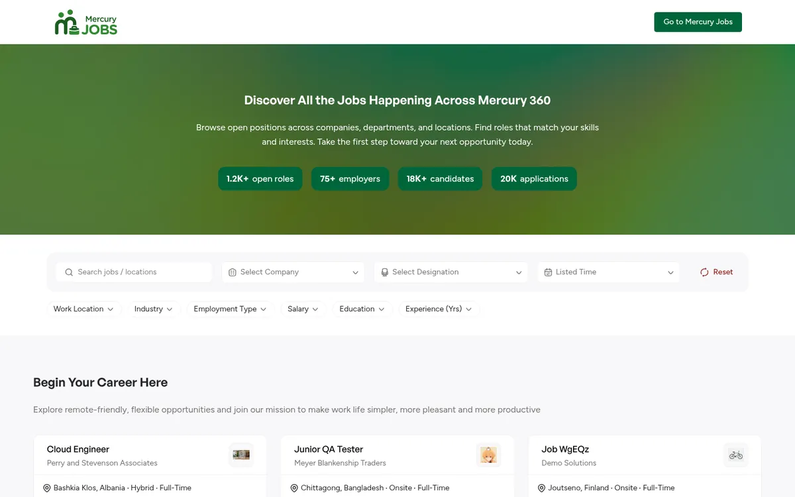795x497 pixels.
Task: Open Meyer Blankenship Traders company logo
Action: click(x=488, y=455)
